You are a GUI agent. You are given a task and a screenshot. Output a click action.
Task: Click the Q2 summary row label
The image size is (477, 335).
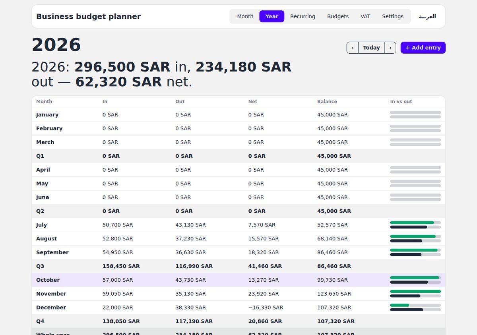coord(40,211)
